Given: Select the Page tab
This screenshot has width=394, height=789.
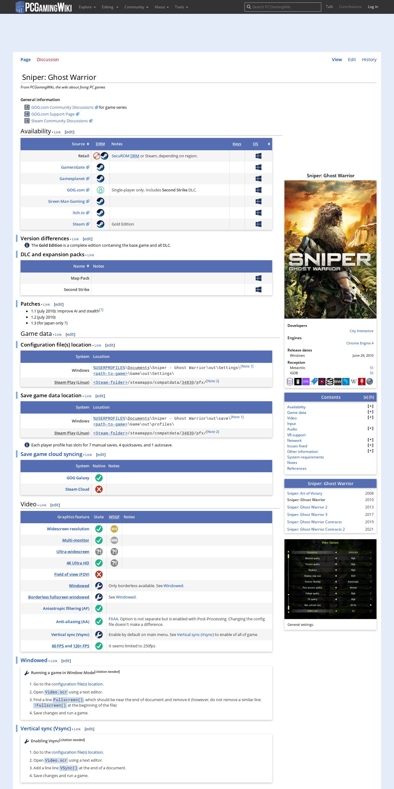Looking at the screenshot, I should click(25, 60).
